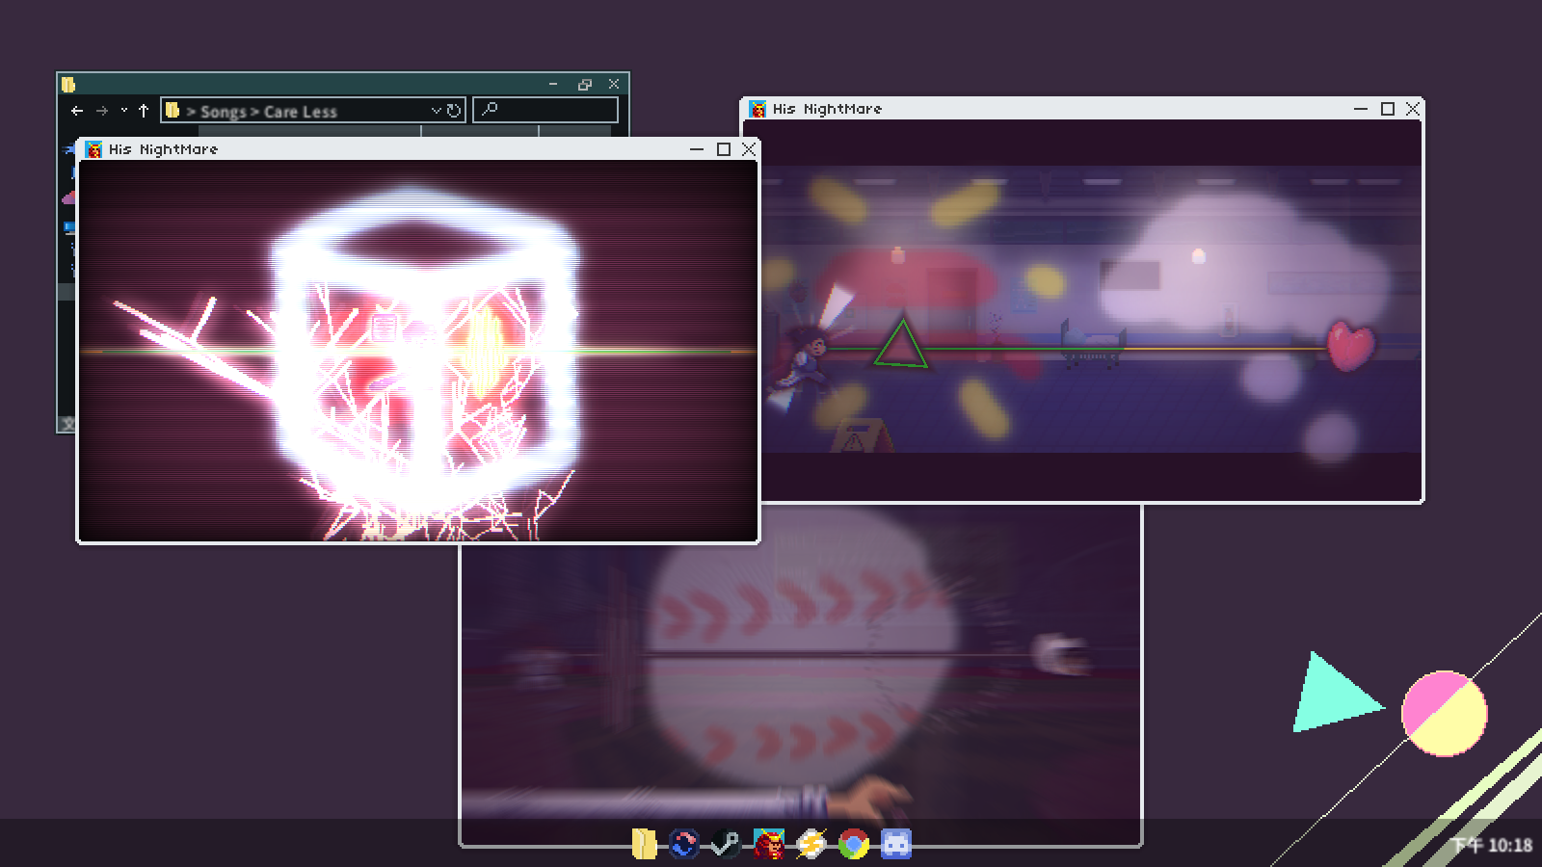Open File Explorer from the taskbar
1542x867 pixels.
pyautogui.click(x=644, y=844)
